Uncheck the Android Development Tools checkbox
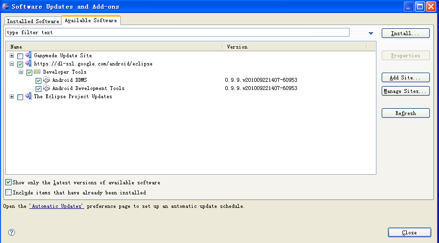439x243 pixels. point(39,89)
